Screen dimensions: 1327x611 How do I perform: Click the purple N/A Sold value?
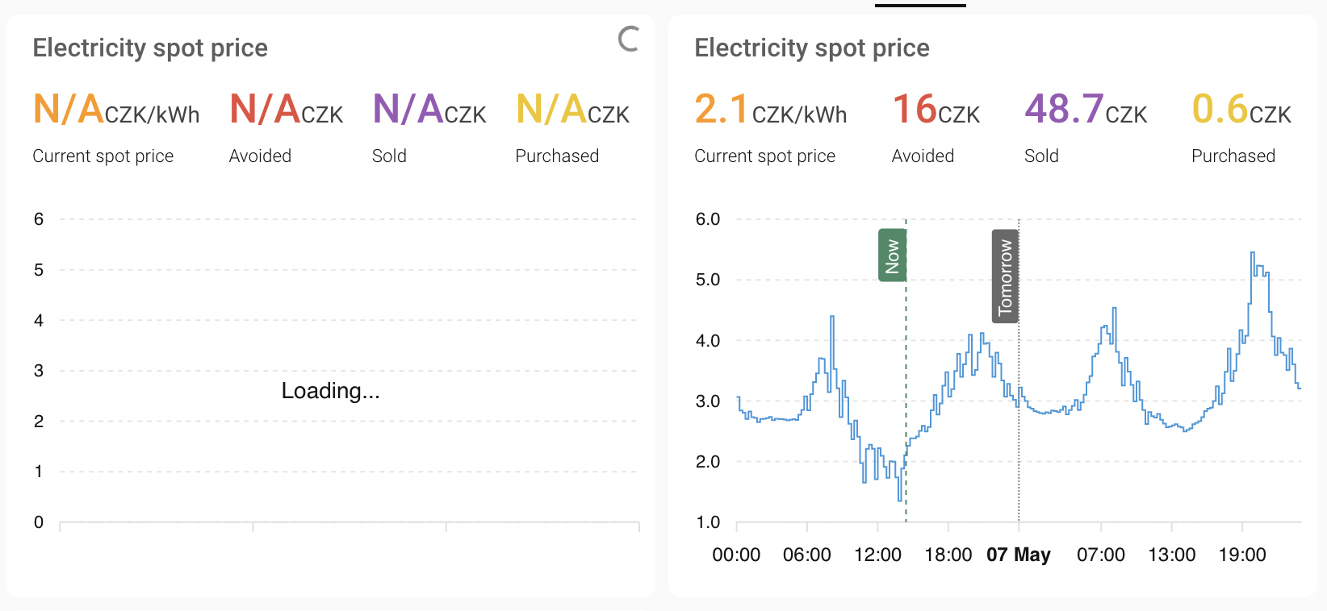pos(429,110)
